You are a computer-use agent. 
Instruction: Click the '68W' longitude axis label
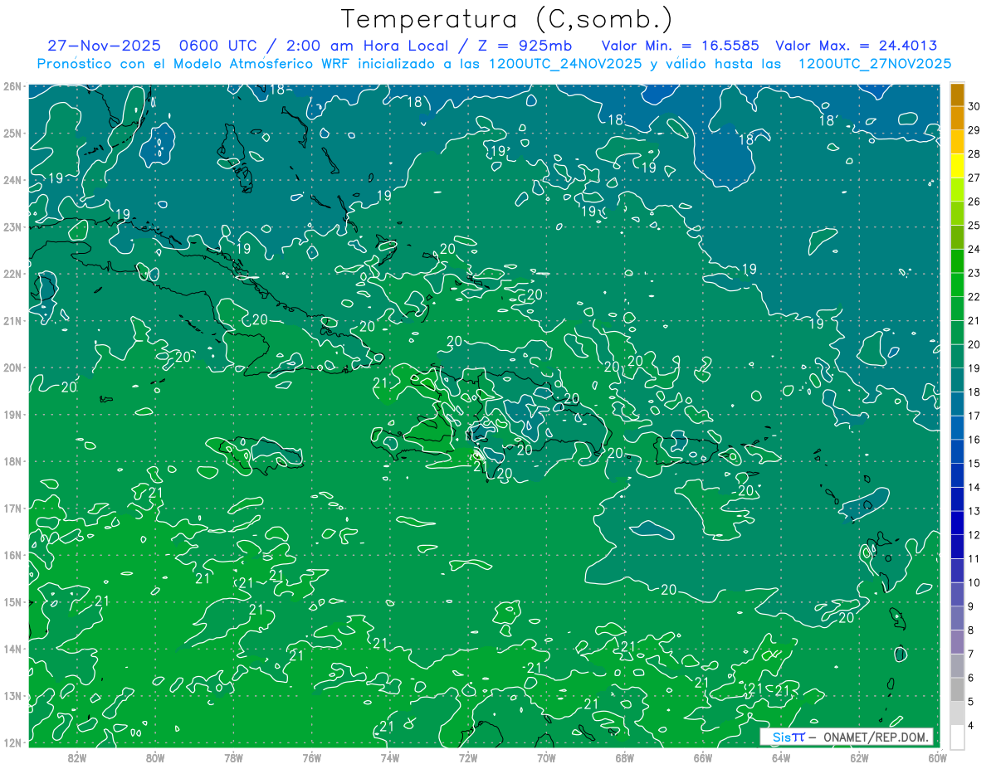(624, 757)
